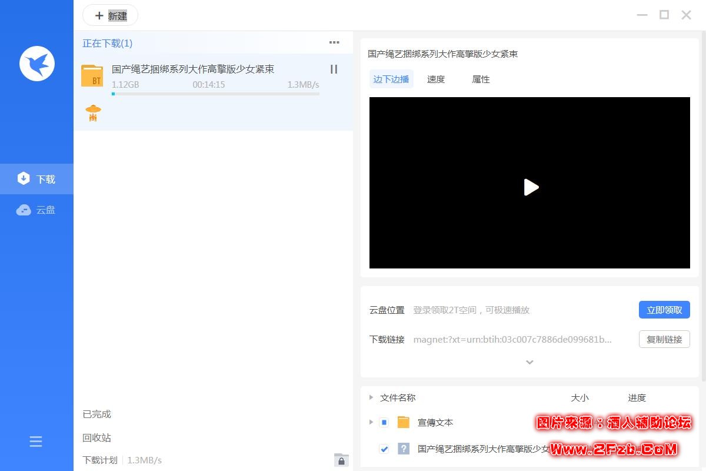Switch to the 速度 tab
This screenshot has height=471, width=706.
436,79
